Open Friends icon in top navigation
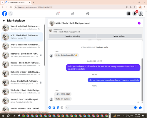 click(73, 14)
